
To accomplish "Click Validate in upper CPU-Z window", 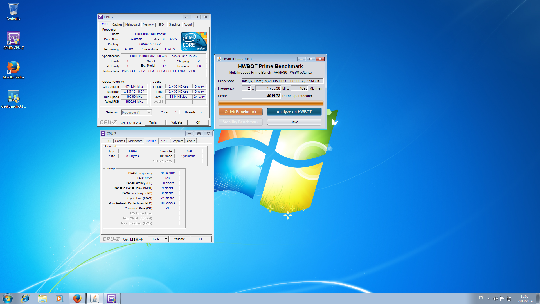I will (177, 122).
